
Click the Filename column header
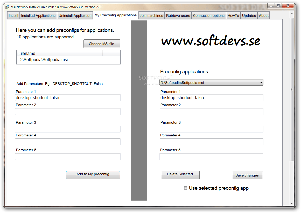coord(60,53)
